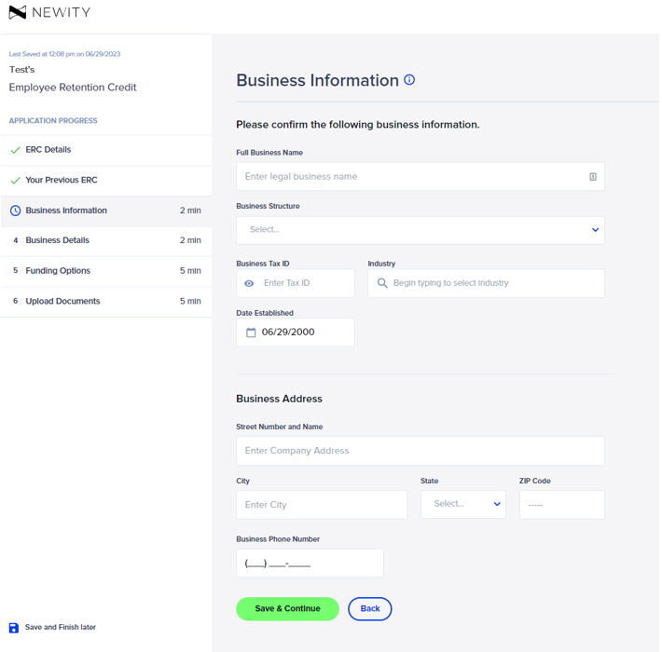Viewport: 662px width, 652px height.
Task: Click the green checkmark beside ERC Details
Action: coord(16,150)
